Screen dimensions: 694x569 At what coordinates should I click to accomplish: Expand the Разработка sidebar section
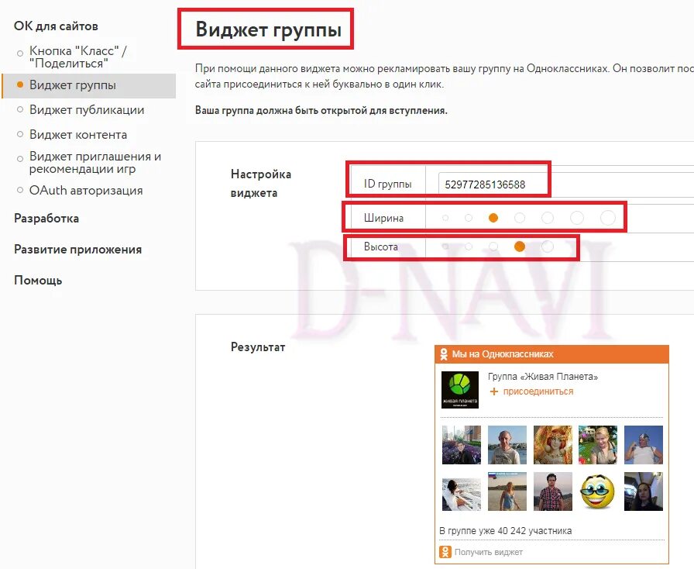tap(46, 219)
